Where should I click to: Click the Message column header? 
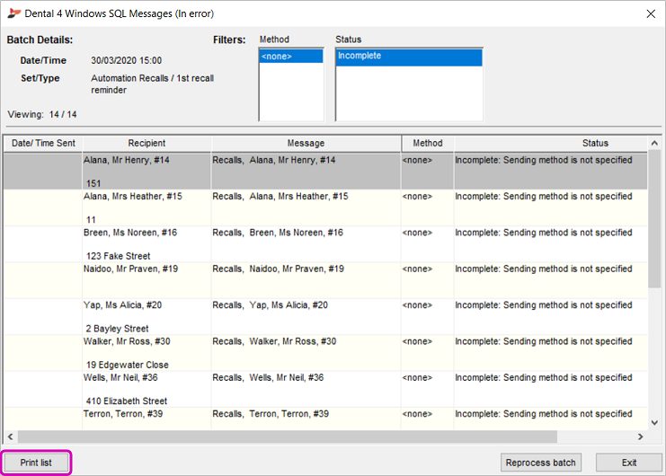pos(306,144)
